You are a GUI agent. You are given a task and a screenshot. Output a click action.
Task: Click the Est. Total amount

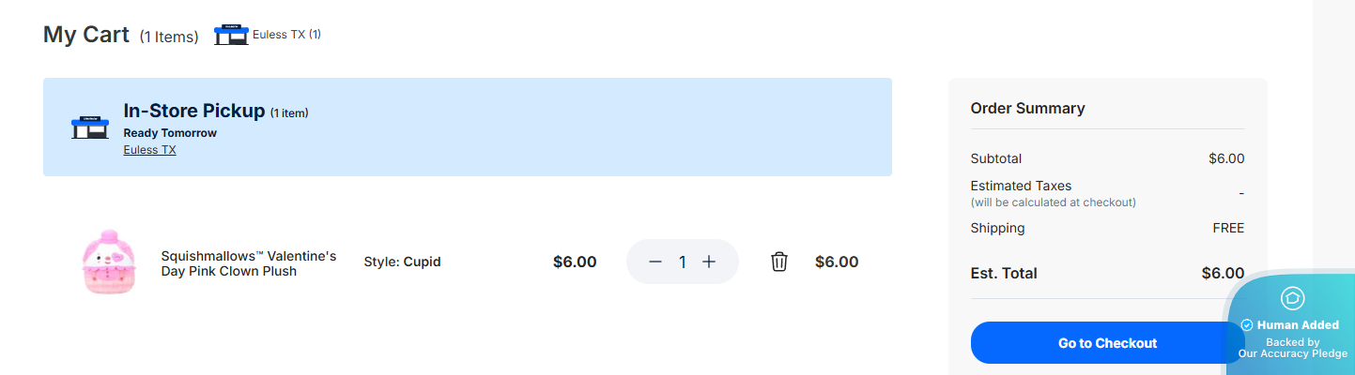1223,274
